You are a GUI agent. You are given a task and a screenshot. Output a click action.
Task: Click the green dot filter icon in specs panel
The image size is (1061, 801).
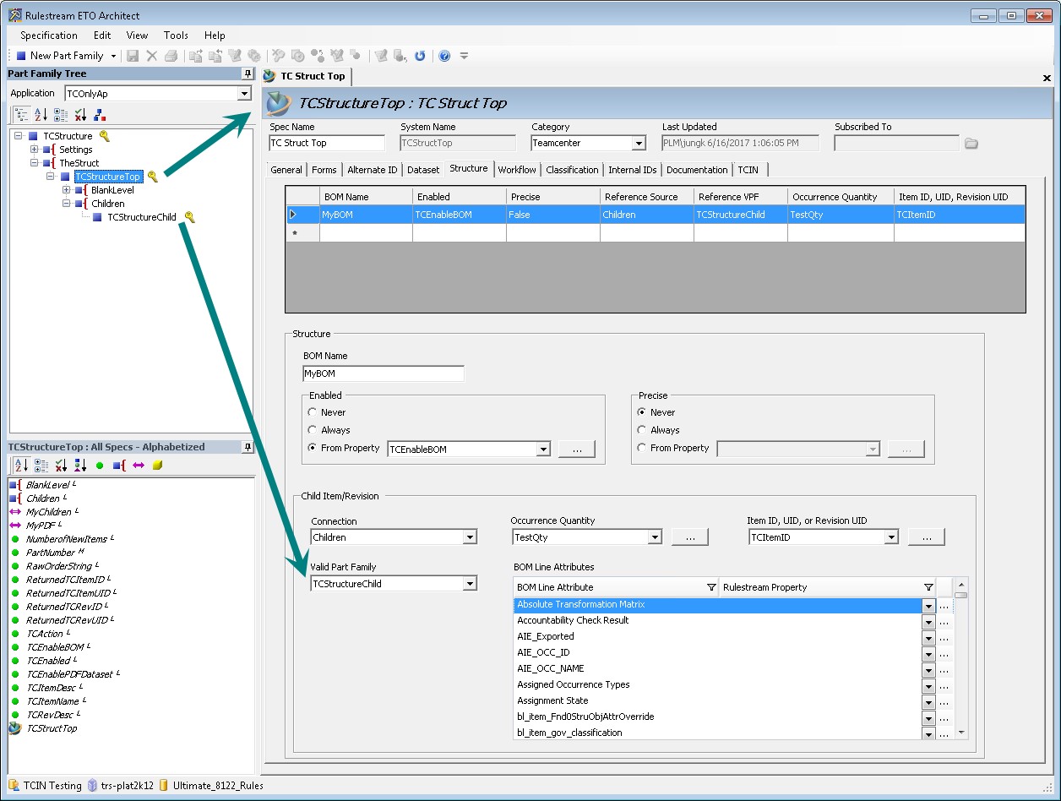coord(101,465)
